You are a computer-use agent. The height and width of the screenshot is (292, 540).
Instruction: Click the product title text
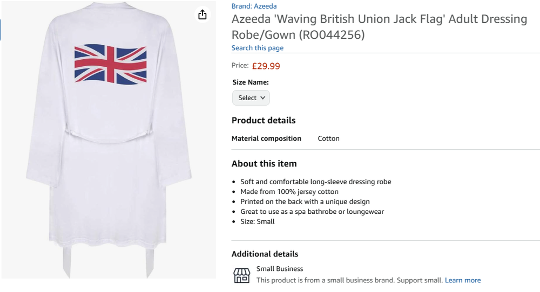pyautogui.click(x=379, y=27)
